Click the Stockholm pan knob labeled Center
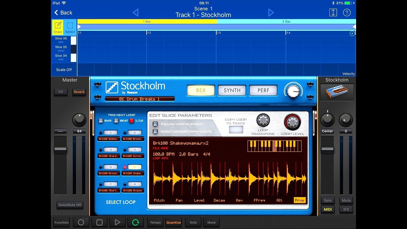Image resolution: width=407 pixels, height=229 pixels. coord(328,120)
